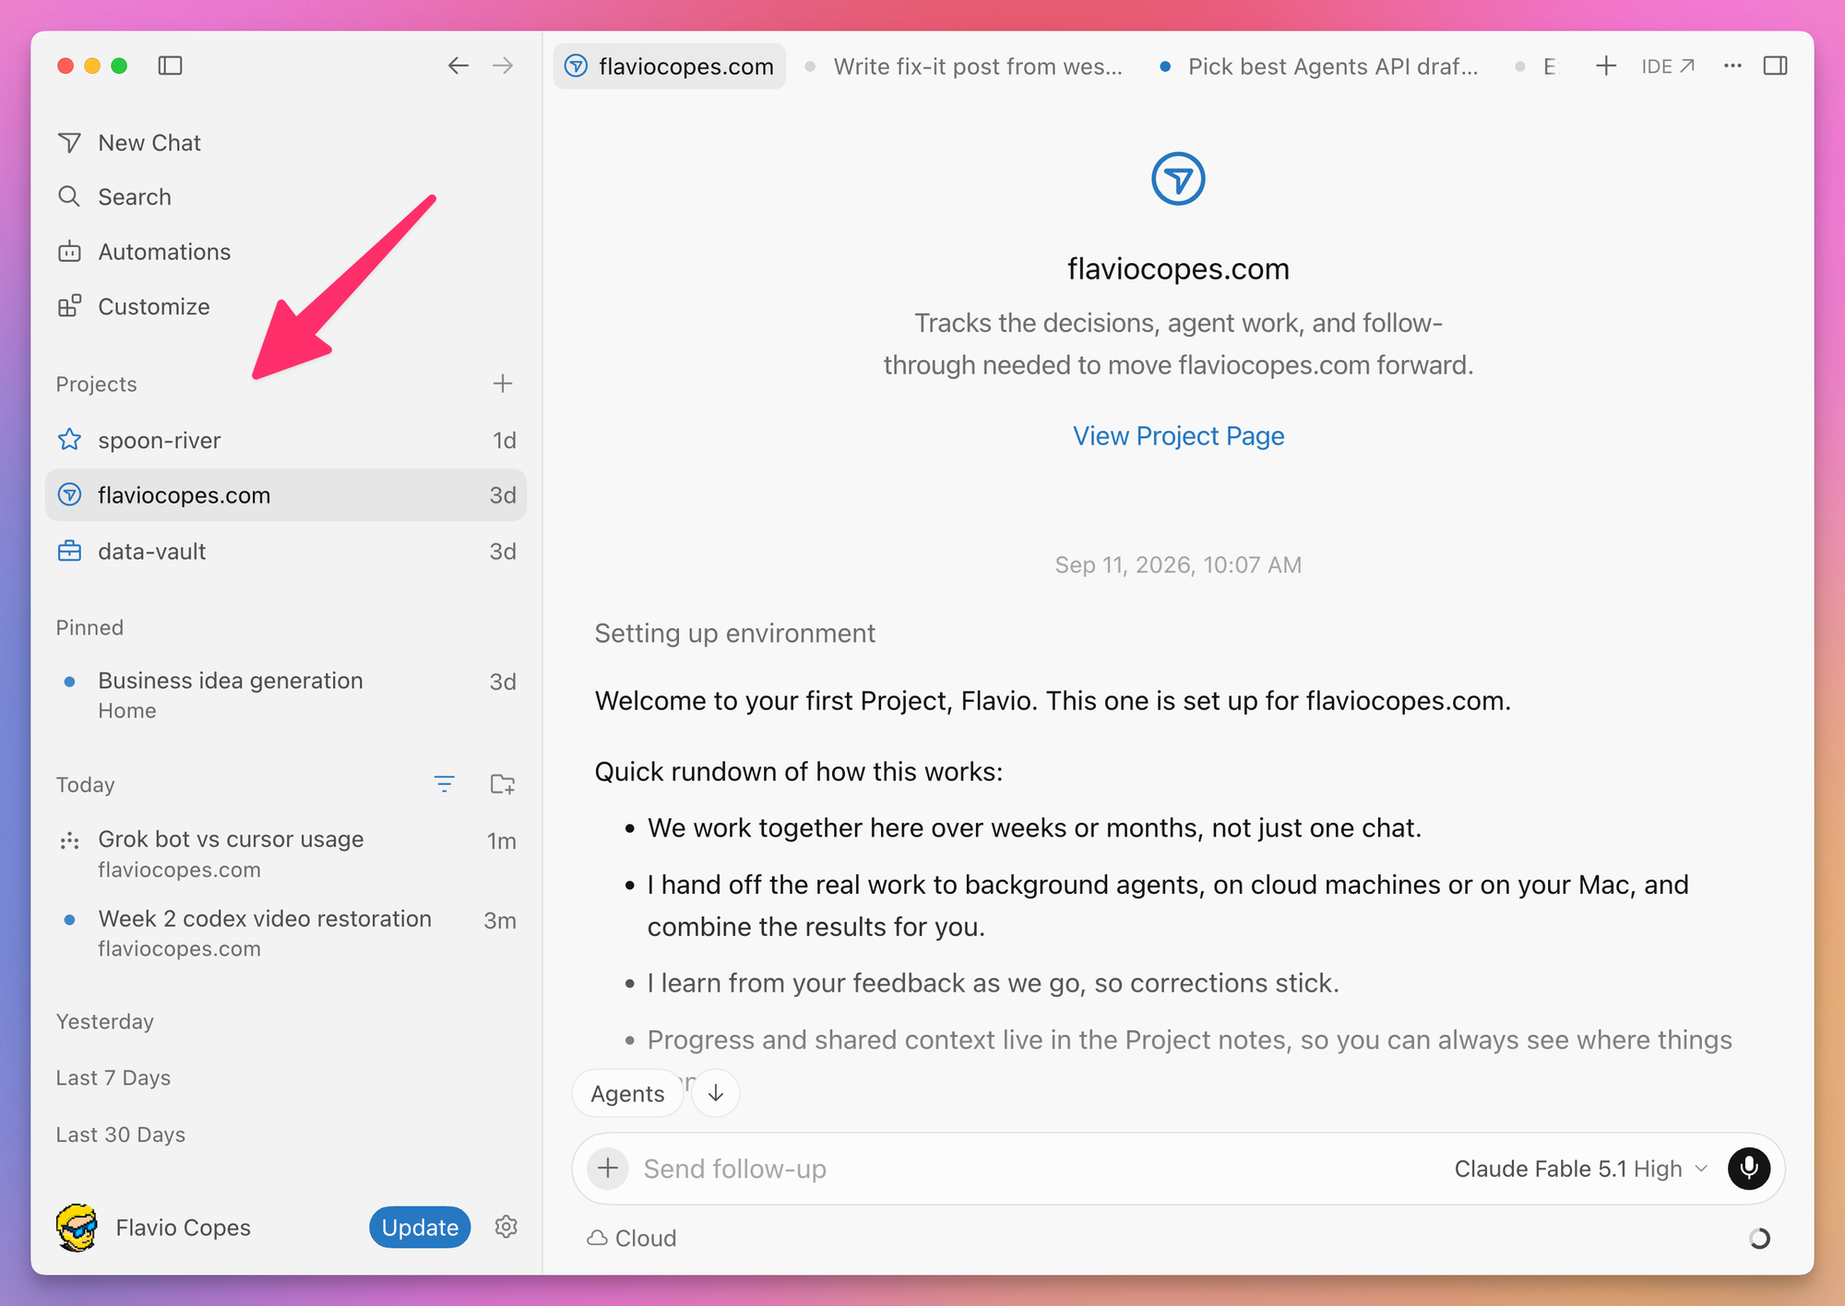Viewport: 1845px width, 1306px height.
Task: Open the data-vault project
Action: tap(286, 552)
